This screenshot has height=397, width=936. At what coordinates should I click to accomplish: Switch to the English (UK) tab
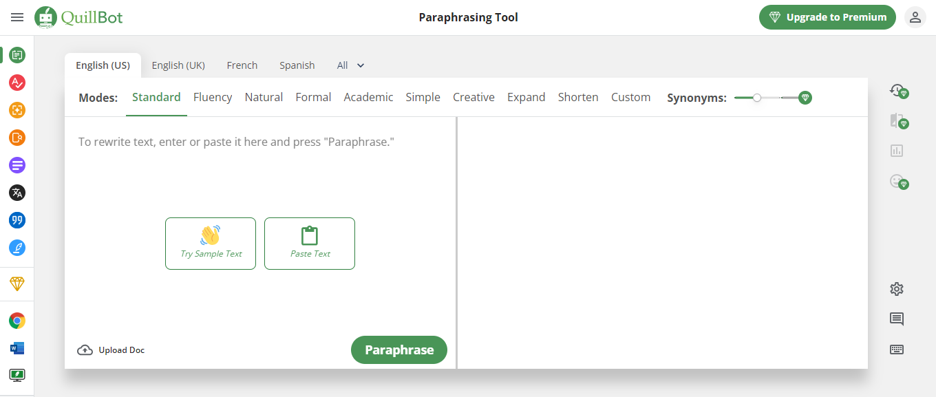[x=178, y=65]
